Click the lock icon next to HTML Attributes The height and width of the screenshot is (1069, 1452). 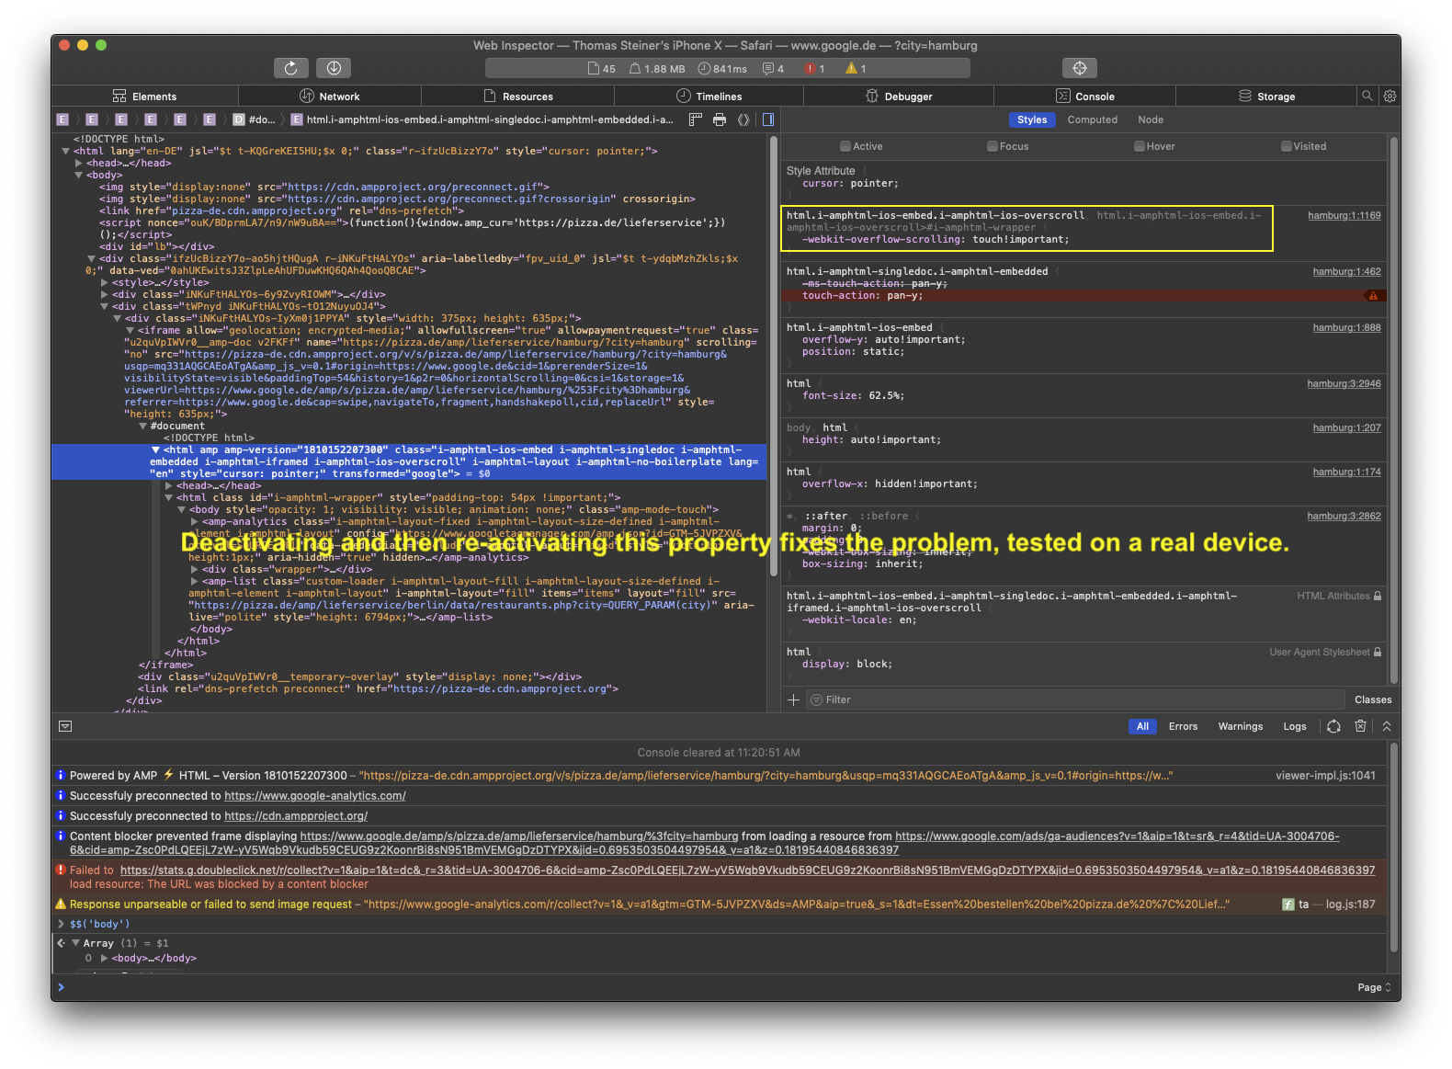point(1378,597)
